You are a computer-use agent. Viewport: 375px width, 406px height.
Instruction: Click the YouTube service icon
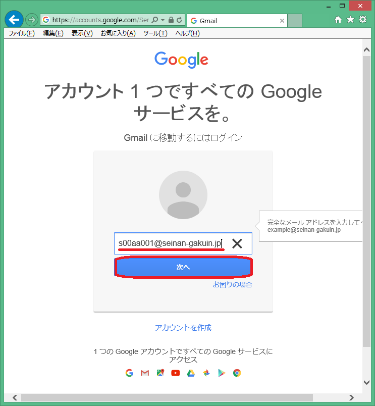point(176,373)
